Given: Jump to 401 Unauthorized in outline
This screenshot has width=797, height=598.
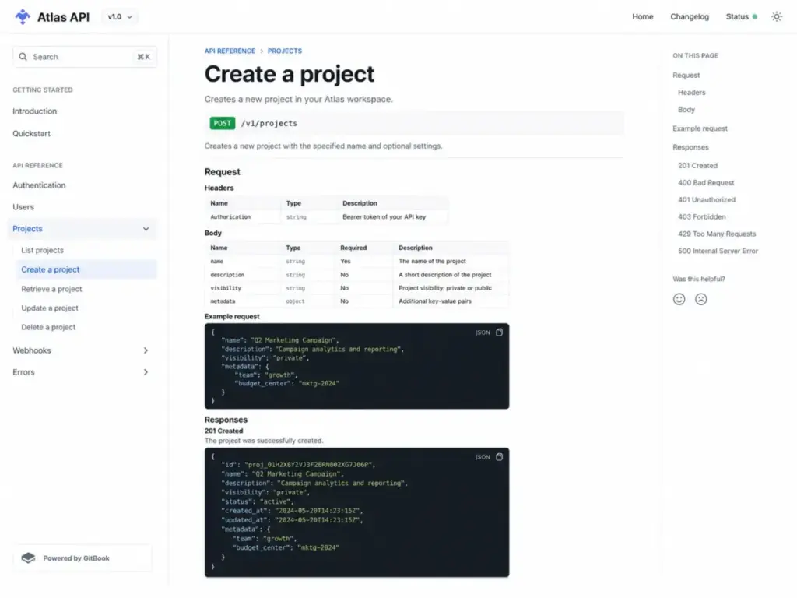Looking at the screenshot, I should click(x=707, y=200).
